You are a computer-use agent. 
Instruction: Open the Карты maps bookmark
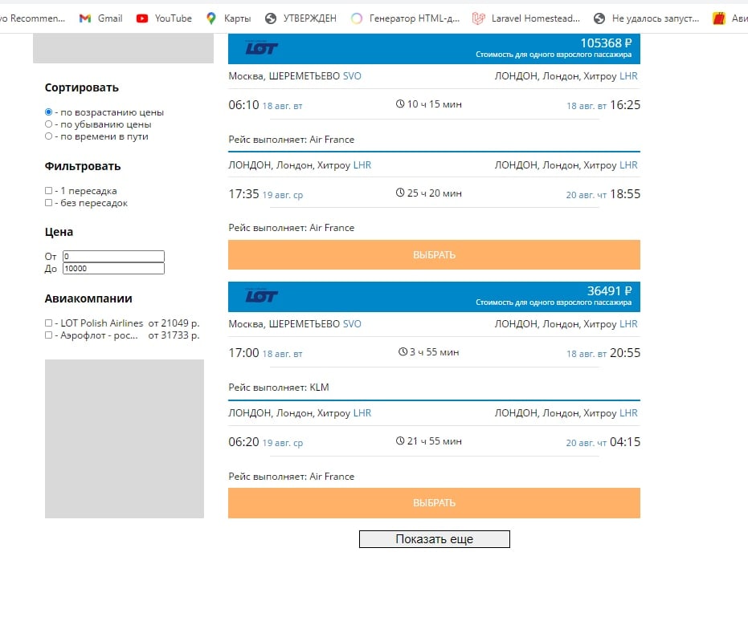228,18
